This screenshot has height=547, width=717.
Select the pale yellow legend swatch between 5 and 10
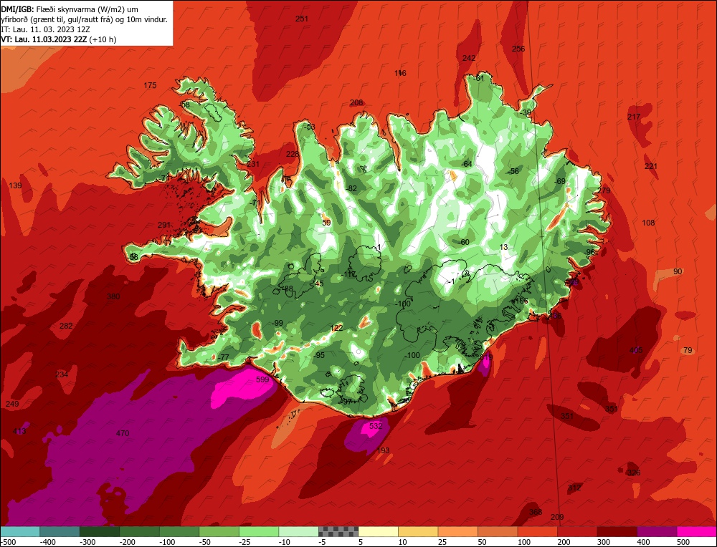[378, 531]
